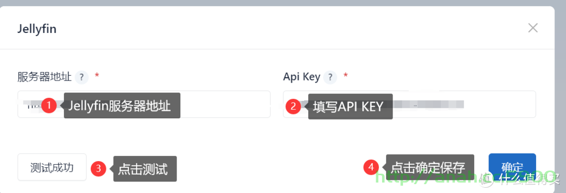This screenshot has height=193, width=566.
Task: Open the help icon beside Api Key
Action: click(x=330, y=77)
